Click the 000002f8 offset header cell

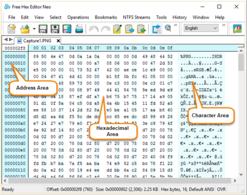click(x=15, y=48)
